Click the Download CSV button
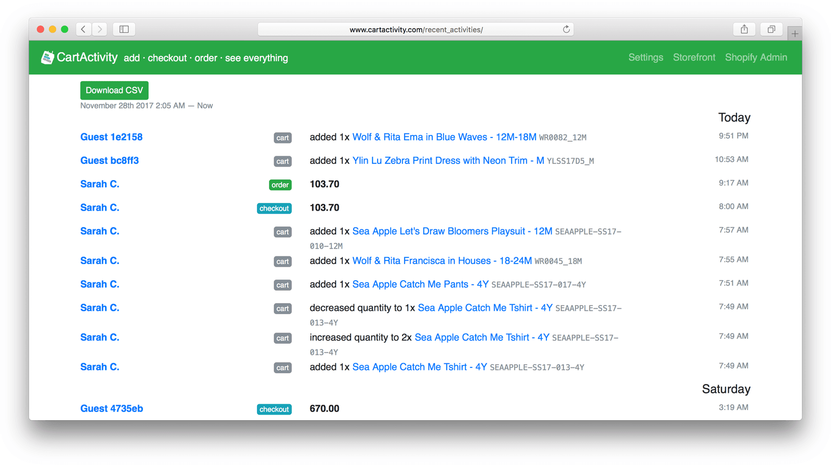Image resolution: width=831 pixels, height=467 pixels. point(114,90)
